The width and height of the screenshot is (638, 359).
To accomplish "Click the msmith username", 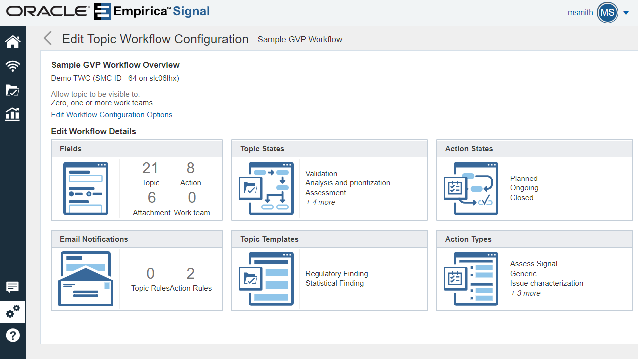I will tap(580, 13).
